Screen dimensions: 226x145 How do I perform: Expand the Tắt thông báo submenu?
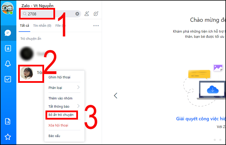click(x=64, y=106)
